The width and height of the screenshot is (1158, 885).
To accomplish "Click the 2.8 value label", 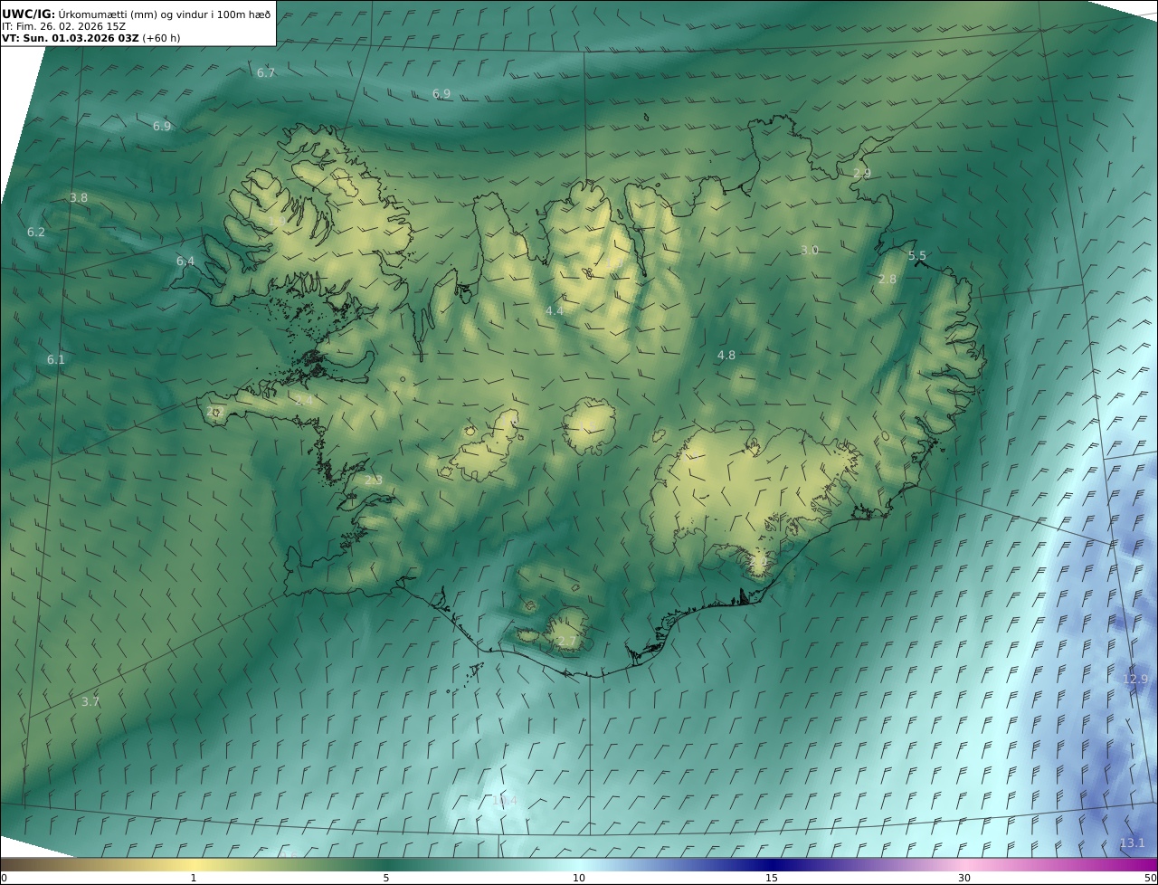I will pyautogui.click(x=887, y=280).
